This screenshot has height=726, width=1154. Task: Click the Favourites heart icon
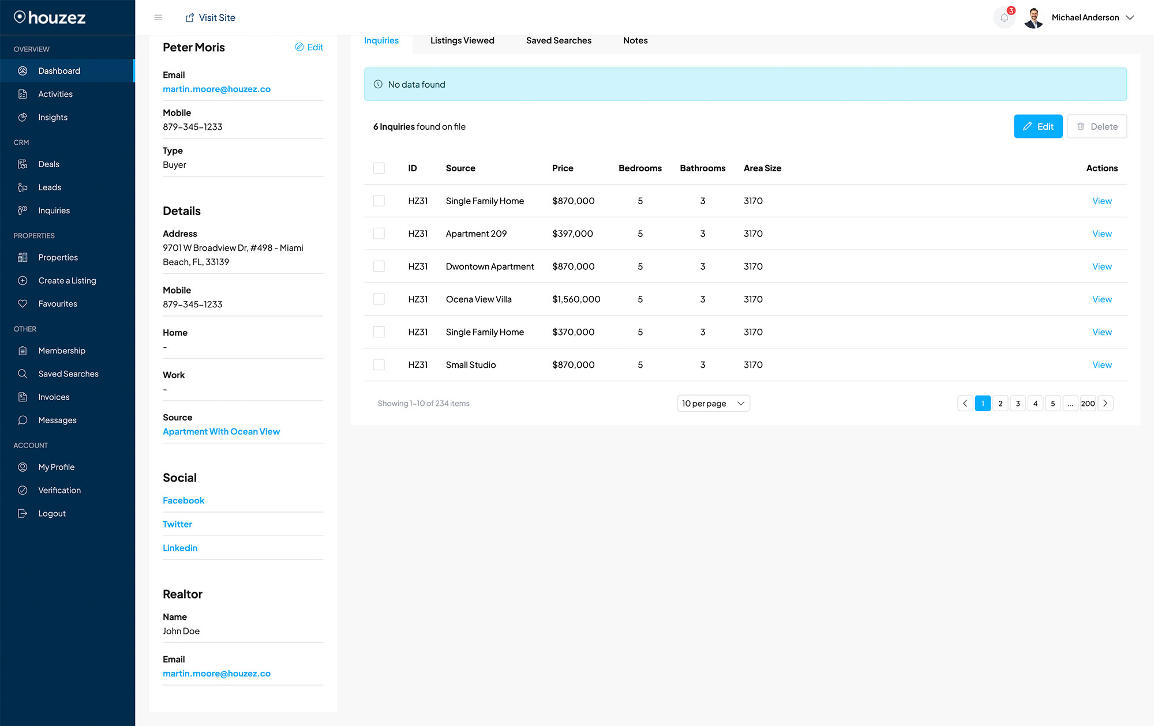click(23, 304)
